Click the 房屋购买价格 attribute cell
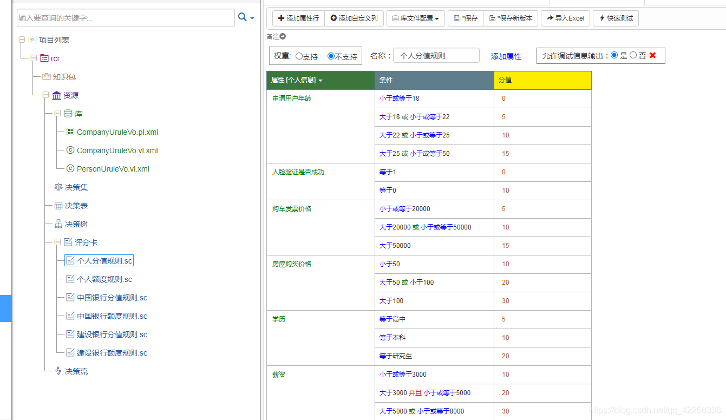The image size is (726, 420). coord(321,283)
